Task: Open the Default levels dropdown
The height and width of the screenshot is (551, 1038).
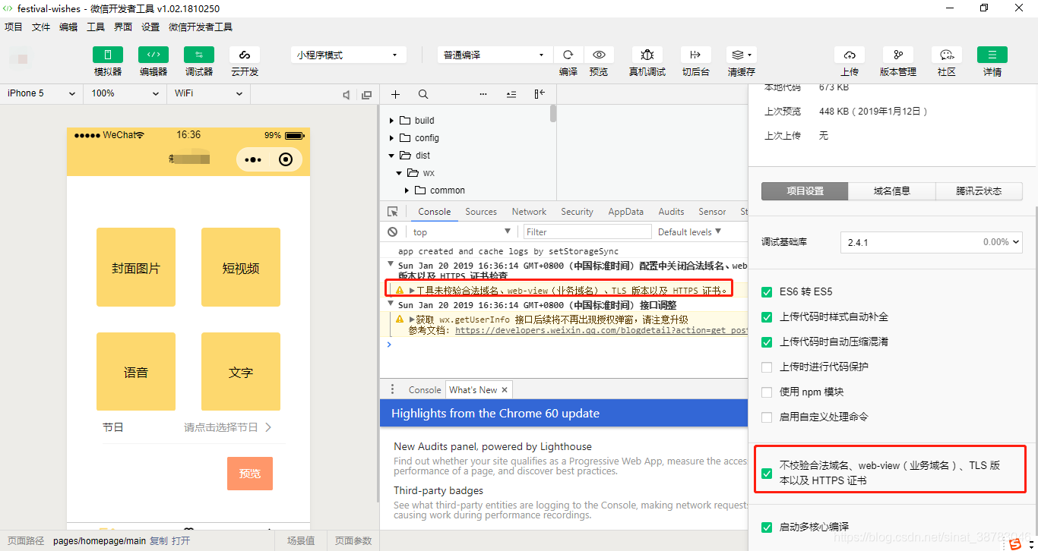Action: tap(689, 231)
